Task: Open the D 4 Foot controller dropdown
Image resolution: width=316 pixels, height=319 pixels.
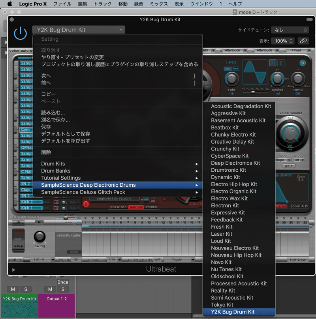Action: coord(299,50)
